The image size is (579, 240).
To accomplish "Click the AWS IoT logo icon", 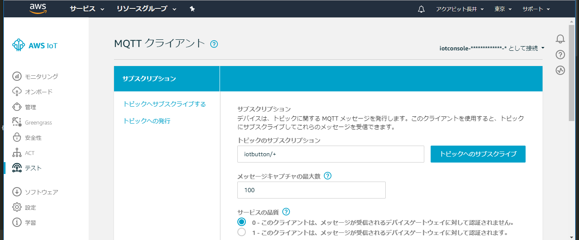I will click(19, 45).
